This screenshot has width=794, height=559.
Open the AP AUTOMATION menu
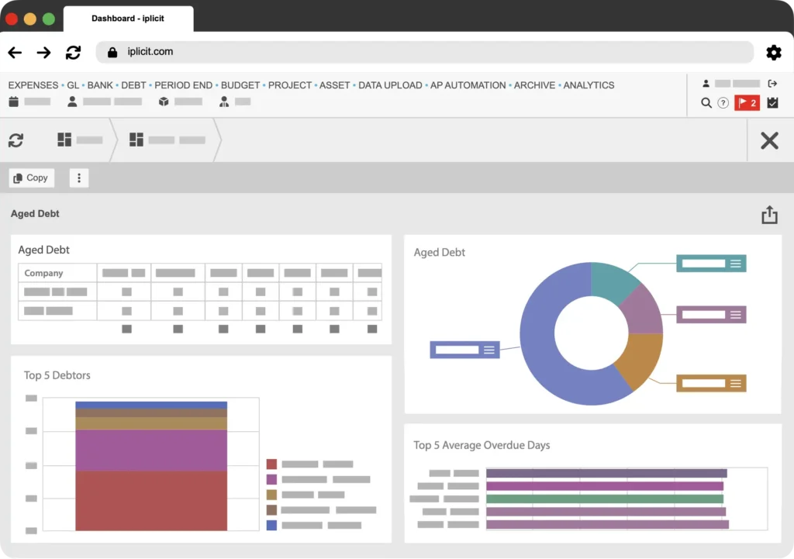[468, 85]
